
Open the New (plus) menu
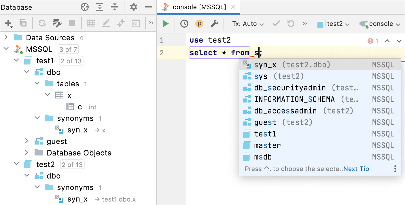coord(9,24)
